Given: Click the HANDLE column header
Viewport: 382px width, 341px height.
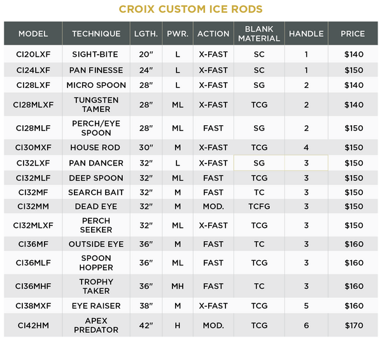Looking at the screenshot, I should (306, 33).
